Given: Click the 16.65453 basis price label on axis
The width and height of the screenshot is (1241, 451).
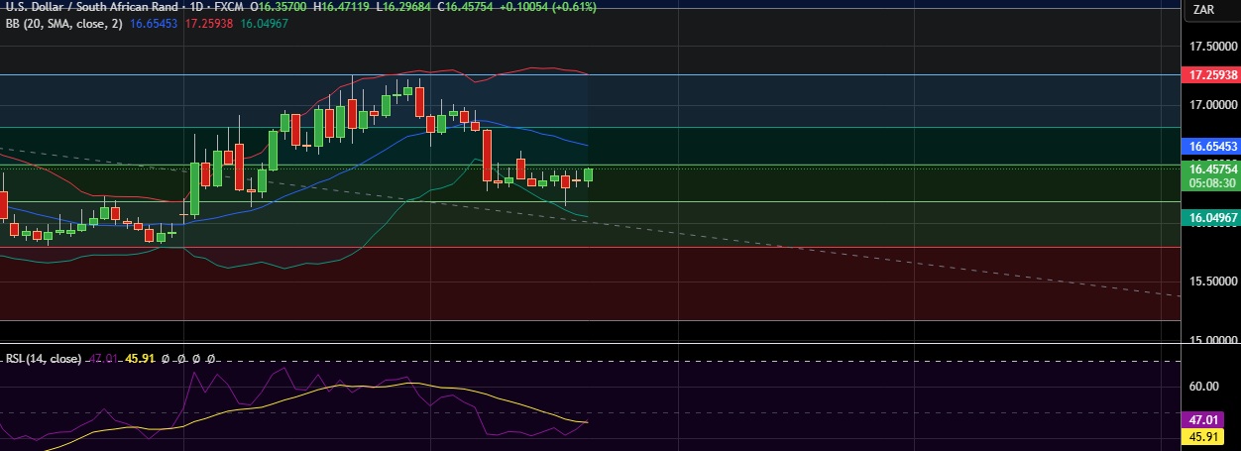Looking at the screenshot, I should pyautogui.click(x=1210, y=146).
